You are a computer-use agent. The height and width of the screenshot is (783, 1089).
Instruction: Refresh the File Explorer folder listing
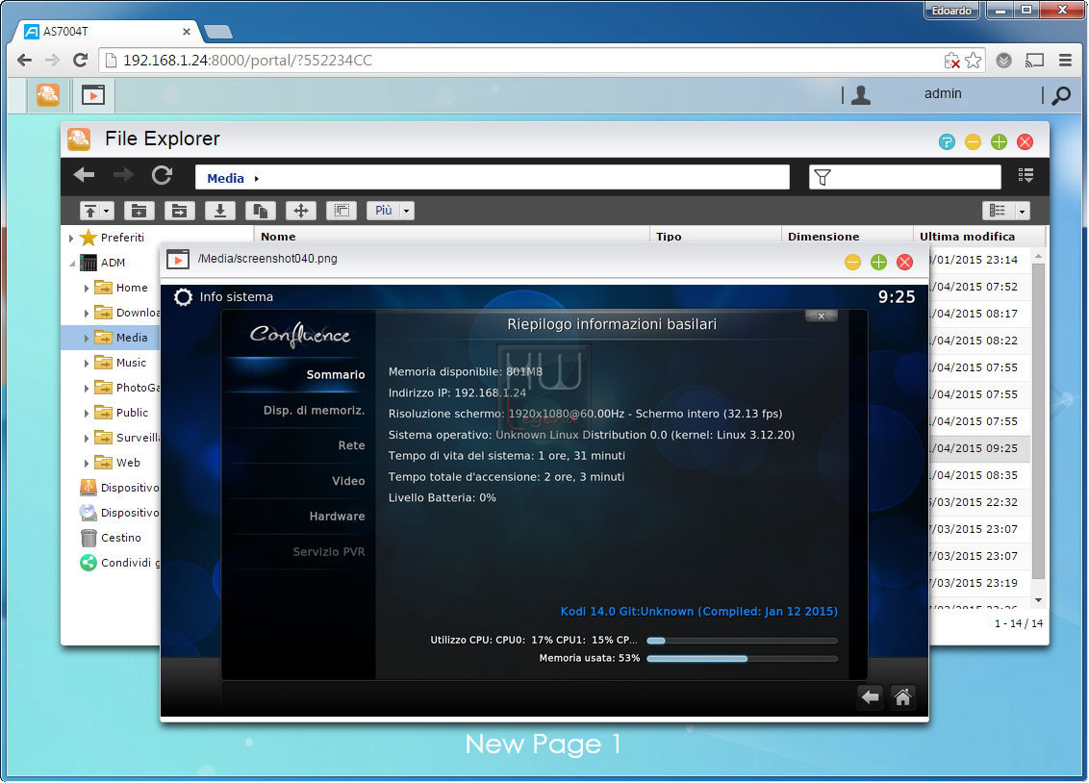click(x=162, y=175)
